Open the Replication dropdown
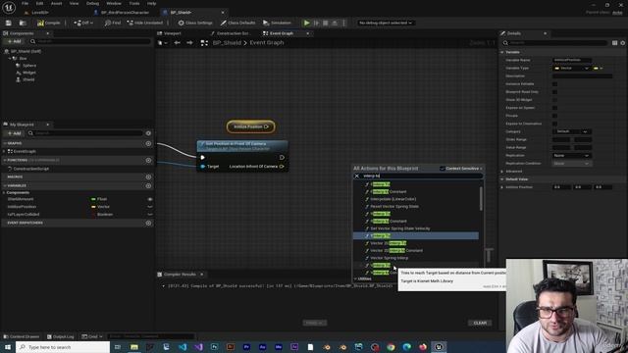Viewport: 628px width, 353px height. [x=571, y=155]
